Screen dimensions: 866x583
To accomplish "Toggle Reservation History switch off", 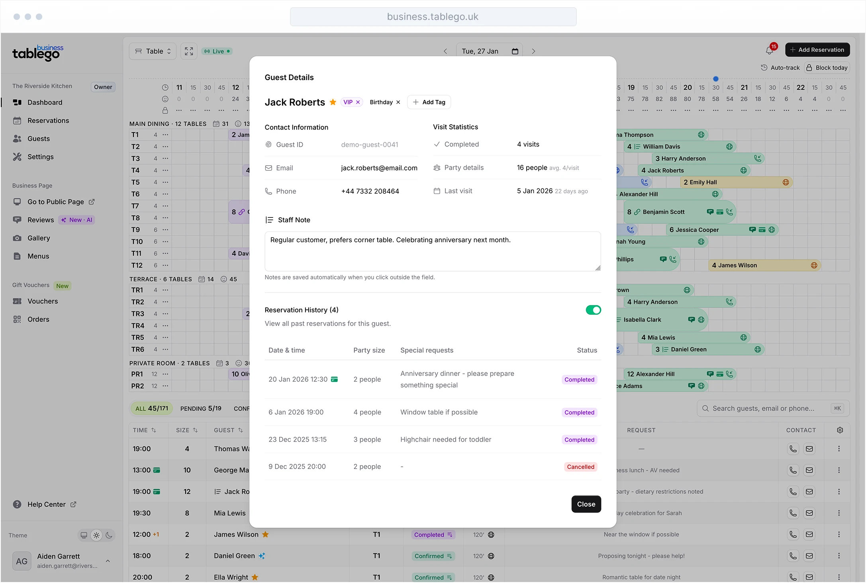I will pos(593,310).
